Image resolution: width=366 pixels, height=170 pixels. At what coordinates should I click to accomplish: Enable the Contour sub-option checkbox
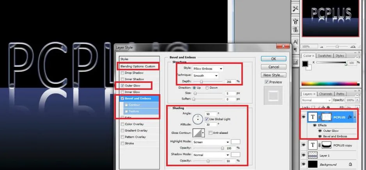pos(126,105)
